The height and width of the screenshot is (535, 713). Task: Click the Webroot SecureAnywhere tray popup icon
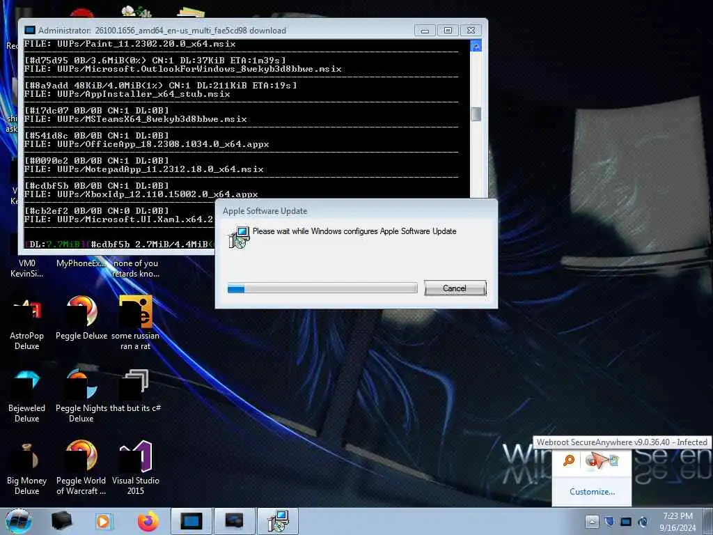[x=592, y=460]
